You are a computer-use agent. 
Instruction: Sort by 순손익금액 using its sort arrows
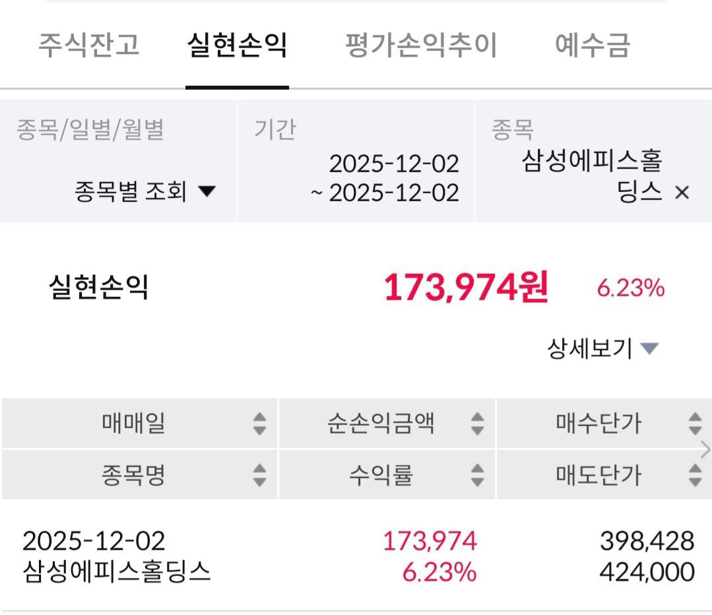coord(478,424)
